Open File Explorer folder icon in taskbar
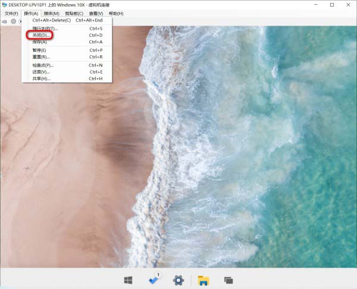This screenshot has width=357, height=289. coord(203,280)
